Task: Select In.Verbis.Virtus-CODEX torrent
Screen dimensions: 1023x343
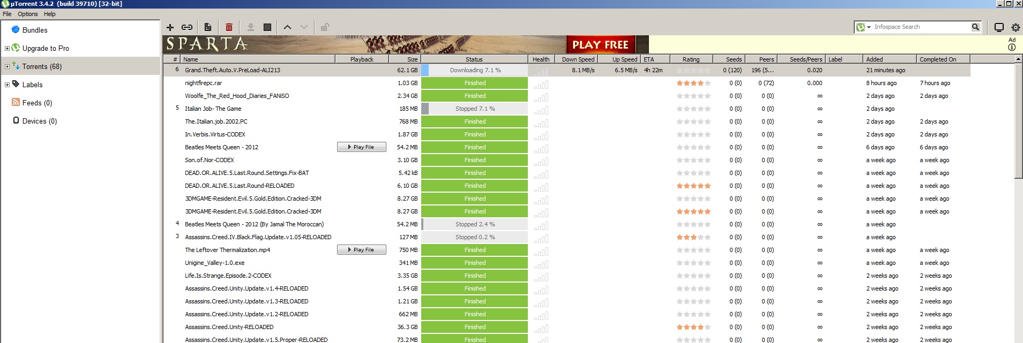Action: 215,134
